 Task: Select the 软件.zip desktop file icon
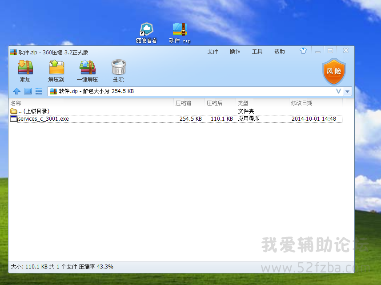point(180,33)
